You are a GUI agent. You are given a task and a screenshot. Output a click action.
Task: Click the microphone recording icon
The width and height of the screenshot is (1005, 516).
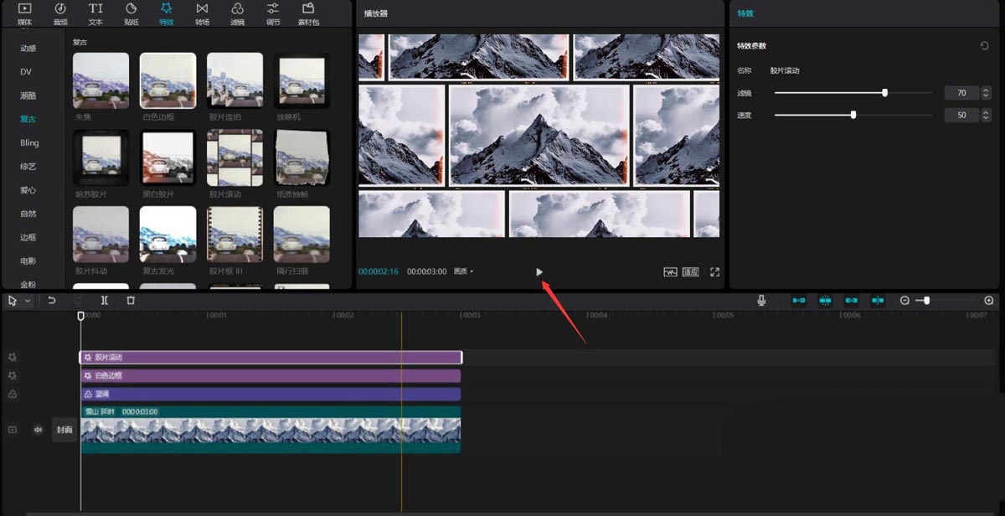[x=762, y=300]
